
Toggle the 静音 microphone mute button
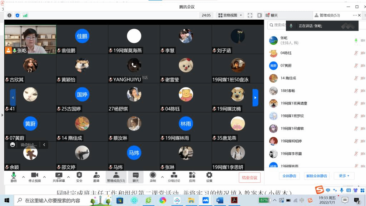pos(14,175)
